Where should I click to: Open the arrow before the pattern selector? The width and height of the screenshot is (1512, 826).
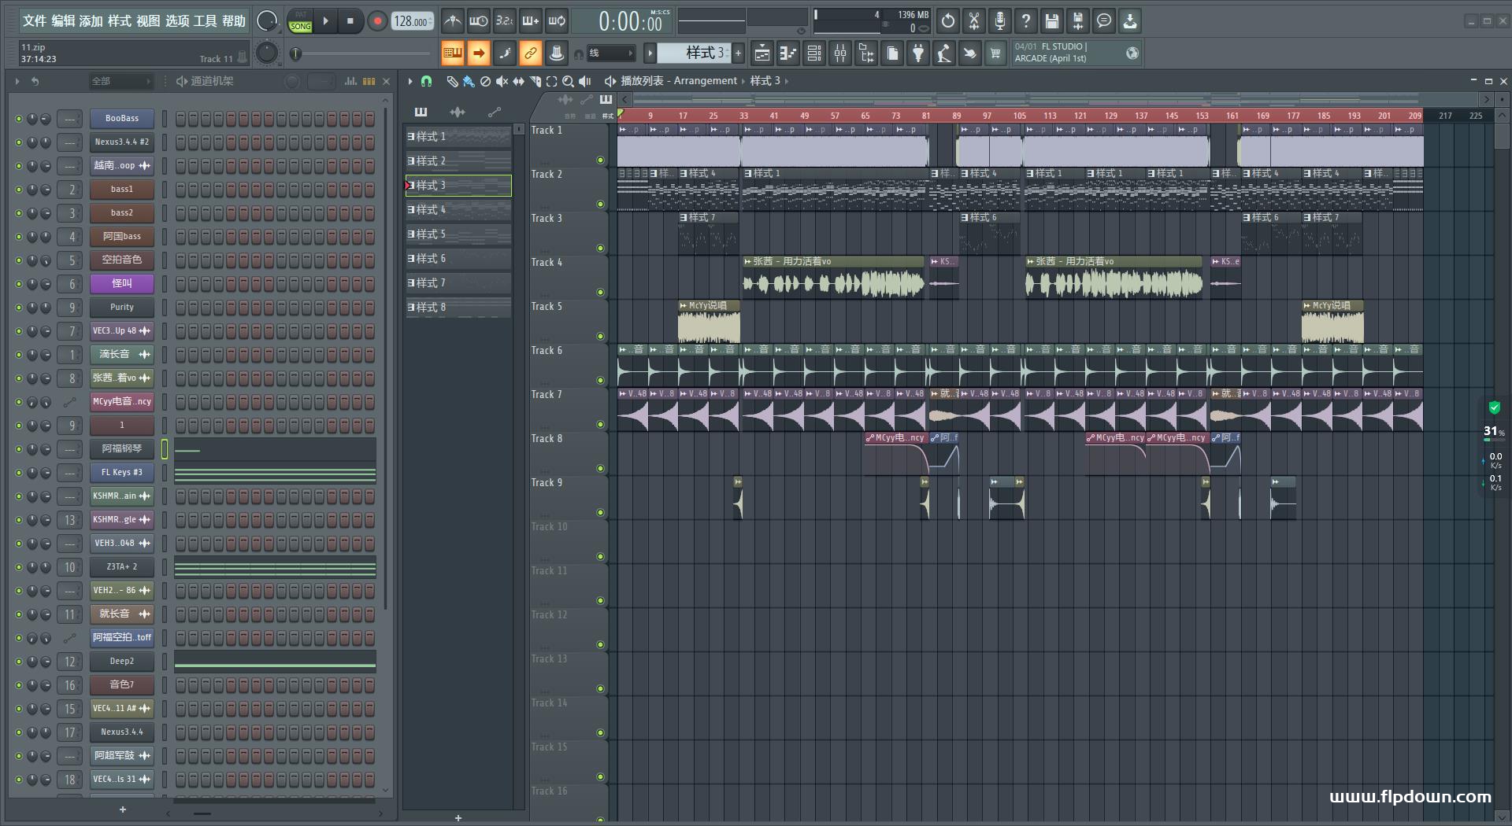pyautogui.click(x=650, y=53)
